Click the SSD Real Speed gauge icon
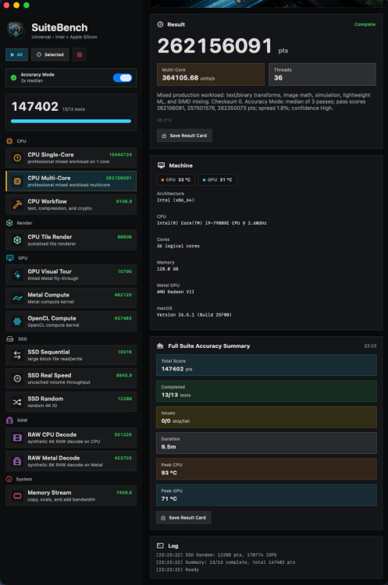 (x=17, y=378)
